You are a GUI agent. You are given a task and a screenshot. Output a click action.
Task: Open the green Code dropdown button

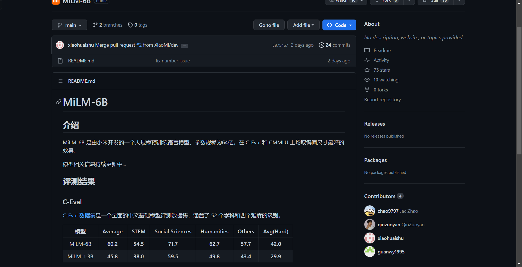(x=339, y=25)
